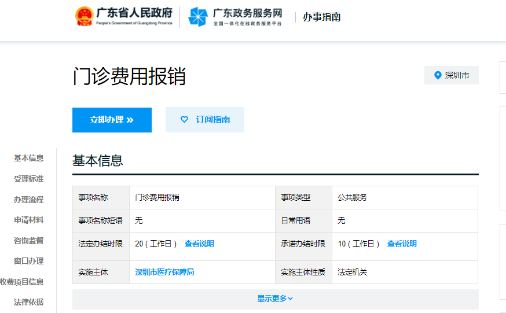This screenshot has height=313, width=506.
Task: Click the Guangdong government national emblem logo
Action: pyautogui.click(x=85, y=16)
